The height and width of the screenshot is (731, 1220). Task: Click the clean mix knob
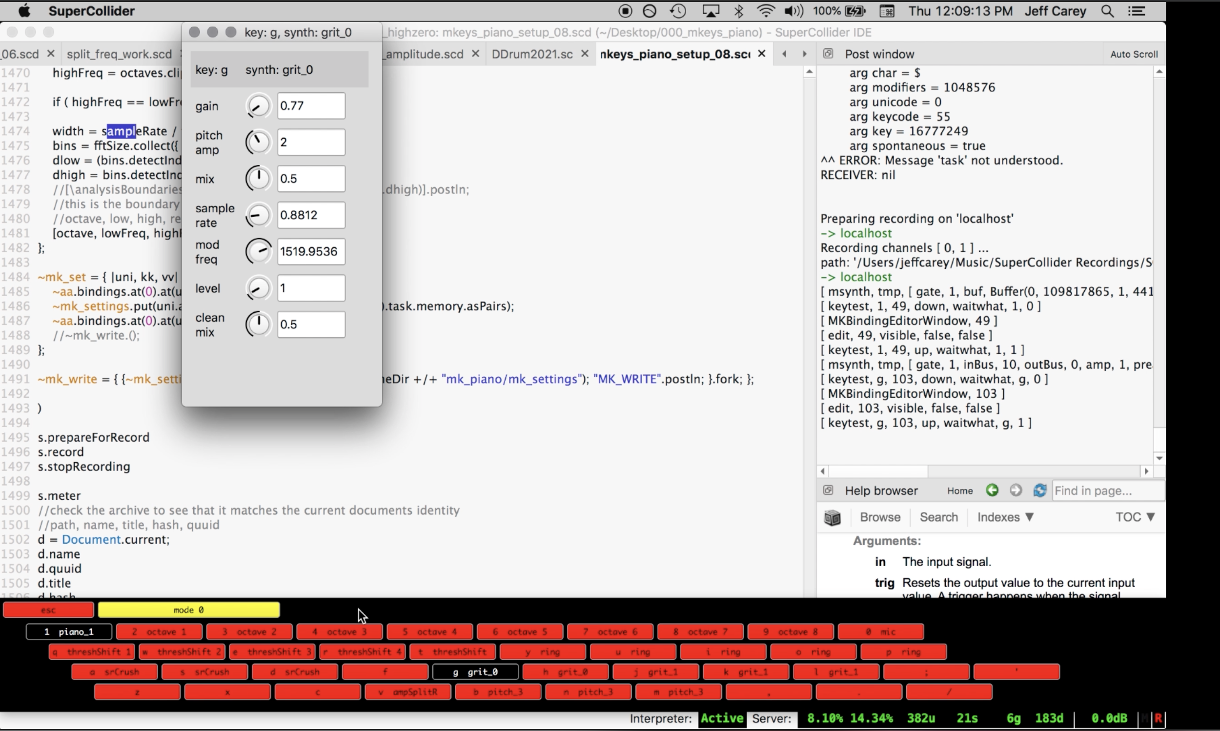click(x=258, y=325)
